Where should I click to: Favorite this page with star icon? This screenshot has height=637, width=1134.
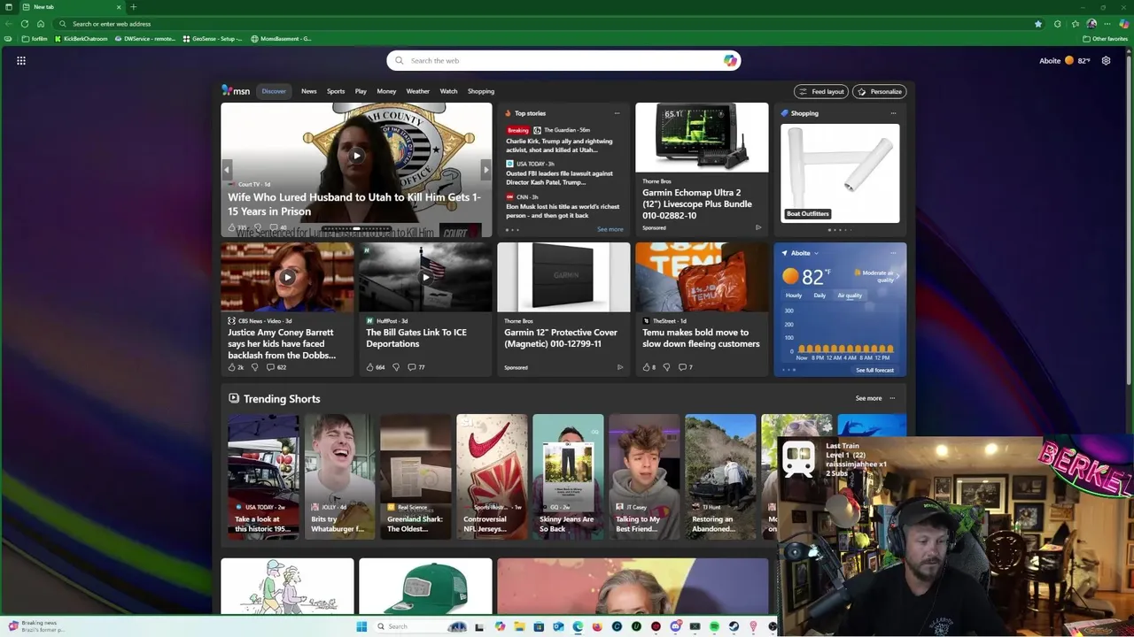1038,24
